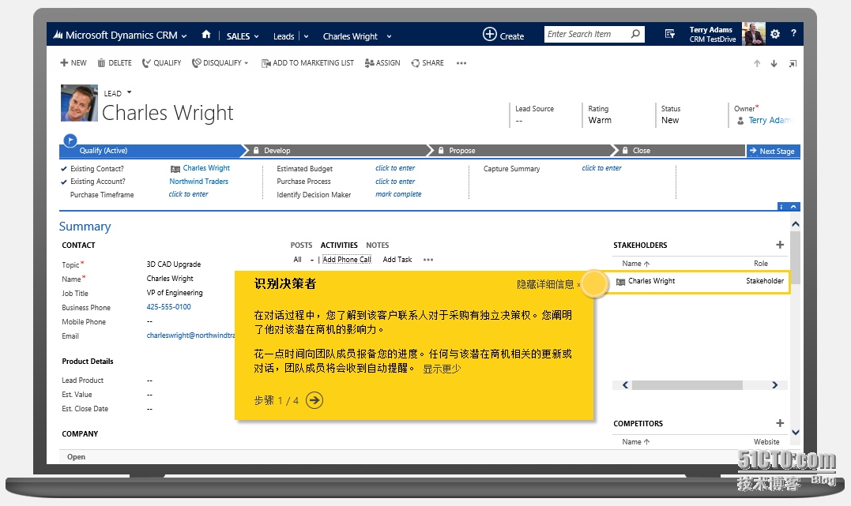
Task: Click the search magnifier icon
Action: [x=635, y=34]
